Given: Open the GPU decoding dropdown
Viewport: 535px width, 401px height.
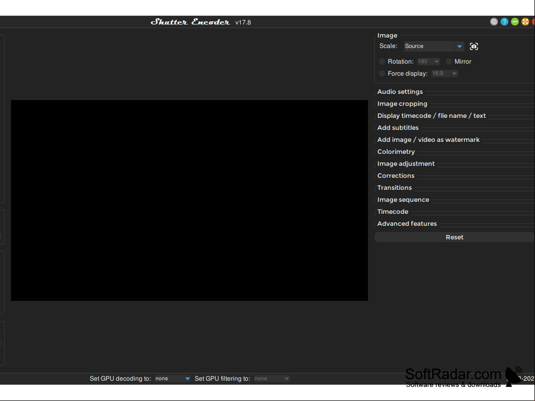Looking at the screenshot, I should click(172, 379).
